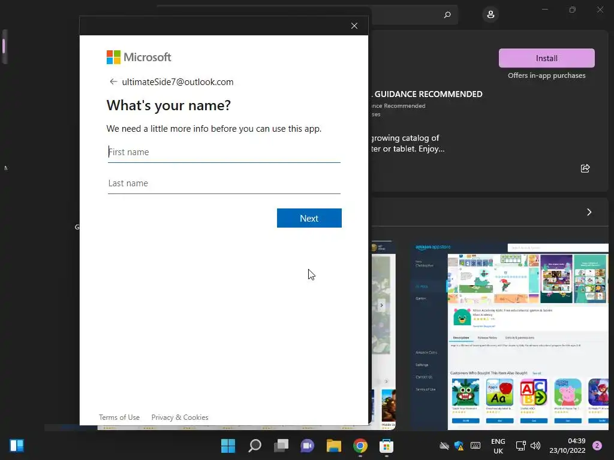
Task: Click the Next button
Action: pos(309,218)
